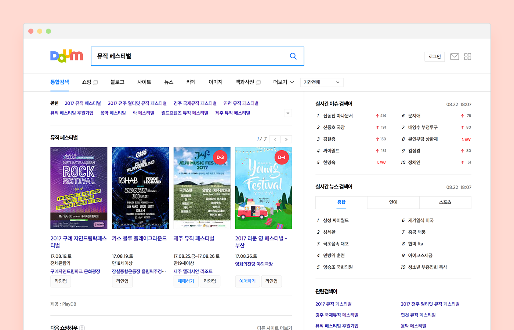Click trending keyword 신동진 아나운서
Viewport: 514px width, 330px height.
pyautogui.click(x=338, y=115)
